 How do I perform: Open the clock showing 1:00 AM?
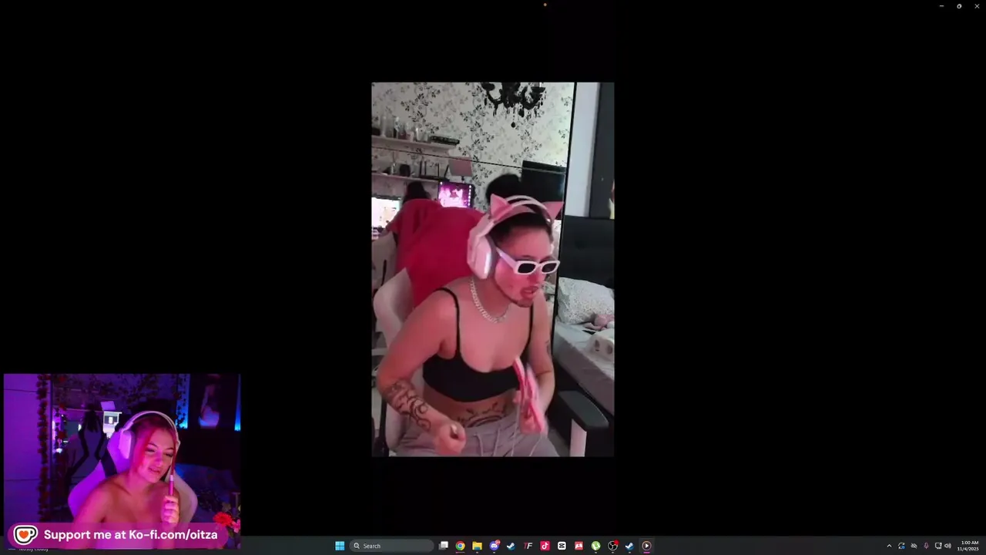tap(968, 546)
